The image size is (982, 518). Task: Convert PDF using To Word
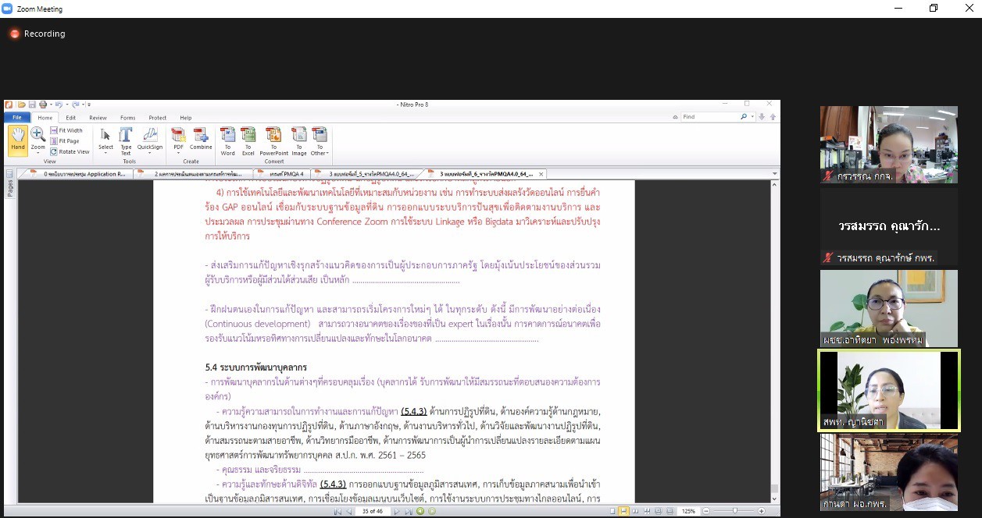(x=228, y=140)
